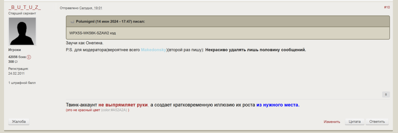Click the 1 штрафной балл text
Image resolution: width=398 pixels, height=133 pixels.
tap(22, 83)
